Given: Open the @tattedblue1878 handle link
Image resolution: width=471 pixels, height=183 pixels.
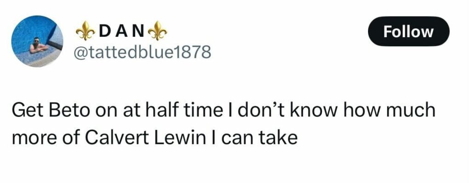Looking at the screenshot, I should click(x=143, y=53).
